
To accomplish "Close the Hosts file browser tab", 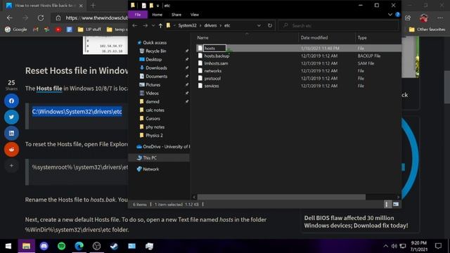I will click(x=81, y=6).
